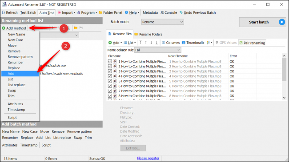Click the blue Start batch play icon
The height and width of the screenshot is (162, 289).
pyautogui.click(x=281, y=22)
